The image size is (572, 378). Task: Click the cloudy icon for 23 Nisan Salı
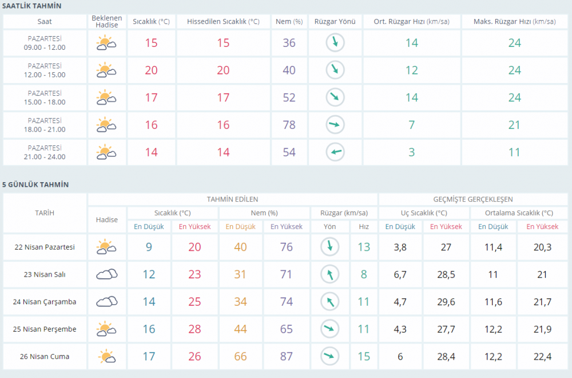tap(106, 274)
